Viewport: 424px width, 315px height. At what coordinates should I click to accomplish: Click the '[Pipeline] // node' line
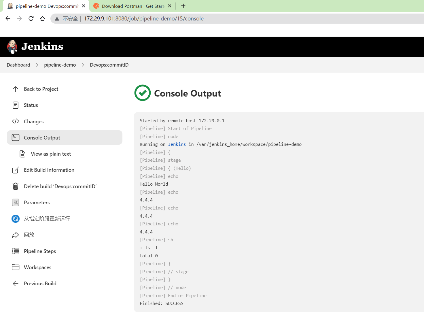pyautogui.click(x=163, y=287)
